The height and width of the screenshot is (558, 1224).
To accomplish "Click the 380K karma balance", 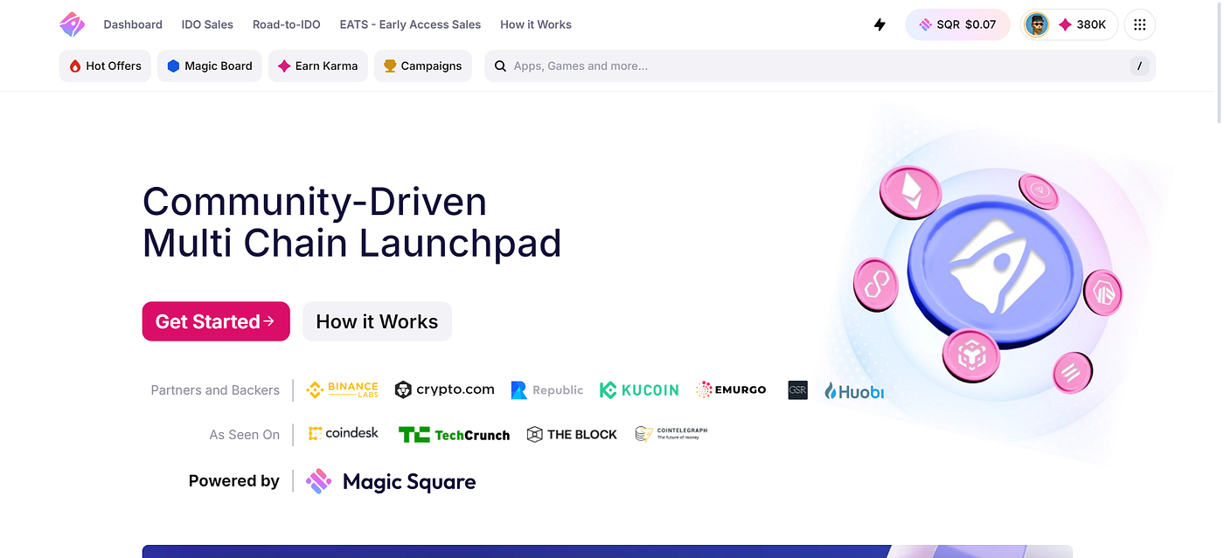I will pyautogui.click(x=1091, y=24).
